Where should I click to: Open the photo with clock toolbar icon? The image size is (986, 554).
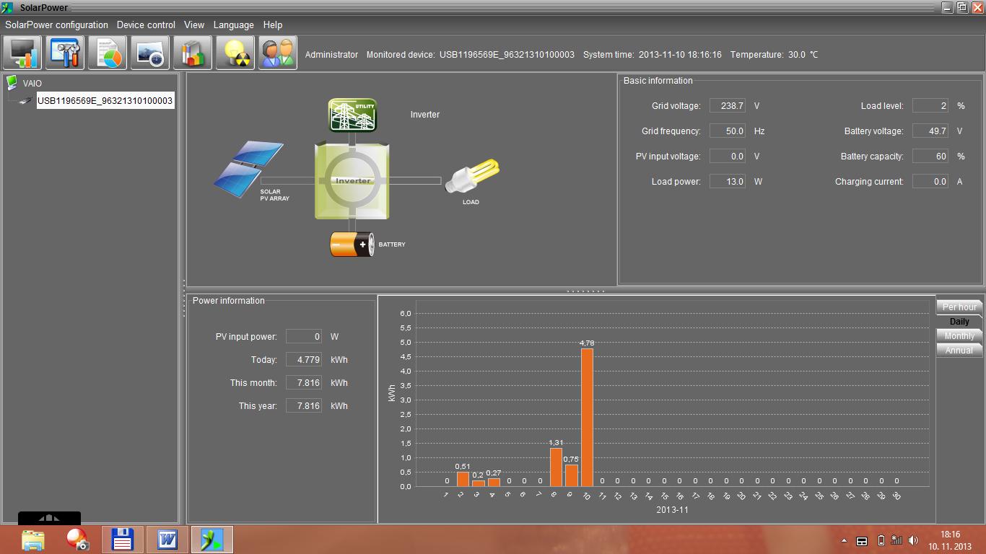(150, 54)
